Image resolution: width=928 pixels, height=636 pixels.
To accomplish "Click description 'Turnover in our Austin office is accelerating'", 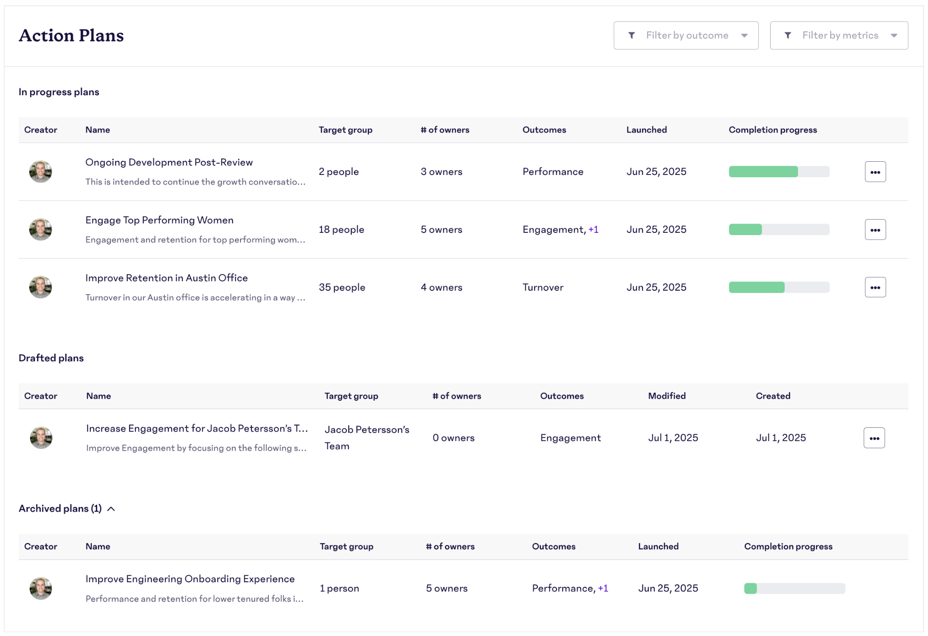I will 195,297.
